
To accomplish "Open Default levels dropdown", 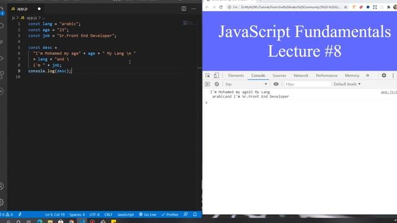I will tap(347, 84).
